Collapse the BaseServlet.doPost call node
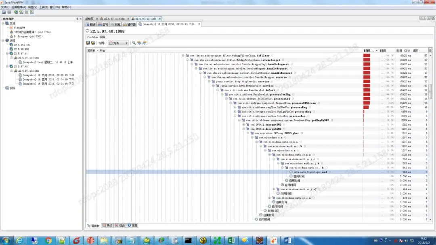This screenshot has width=436, height=245. pos(218,90)
